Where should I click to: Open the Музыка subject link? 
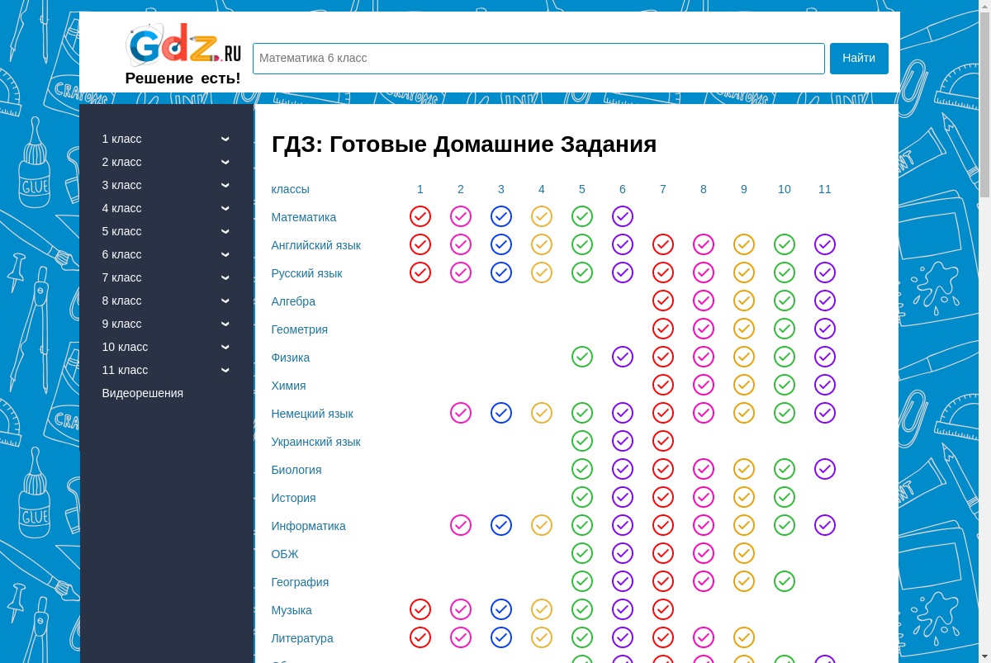[x=292, y=610]
